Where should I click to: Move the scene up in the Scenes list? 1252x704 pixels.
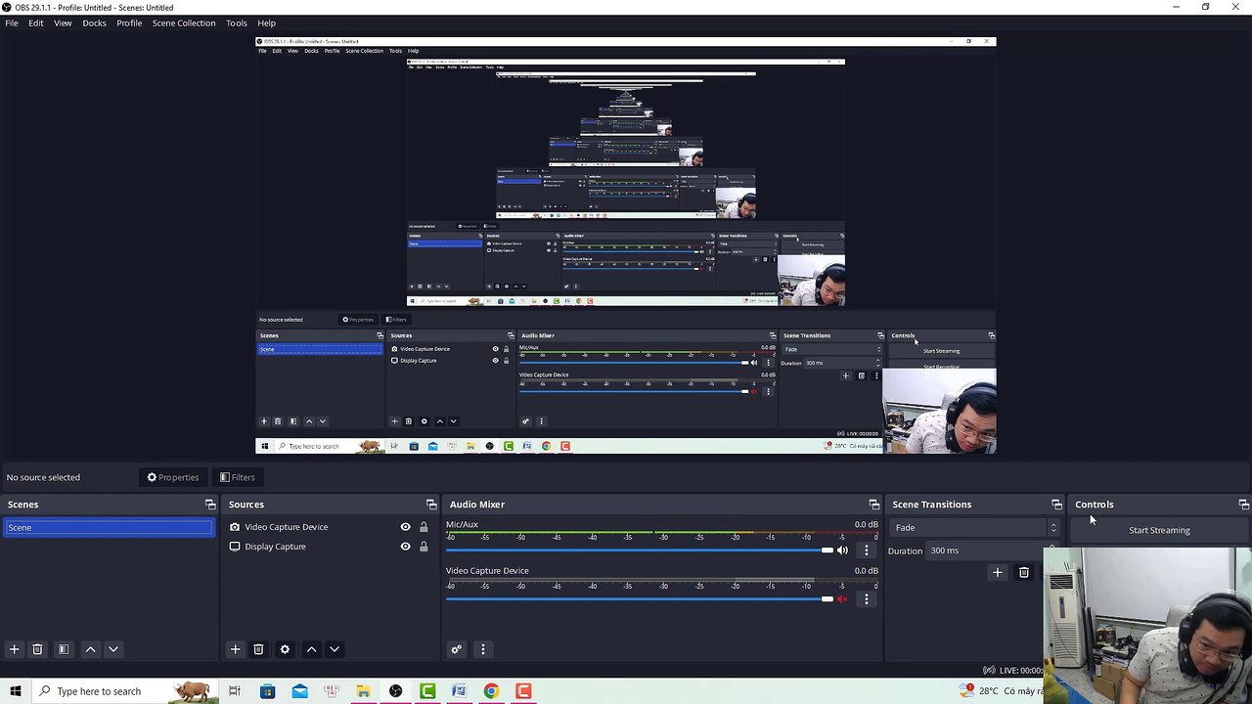click(x=90, y=649)
